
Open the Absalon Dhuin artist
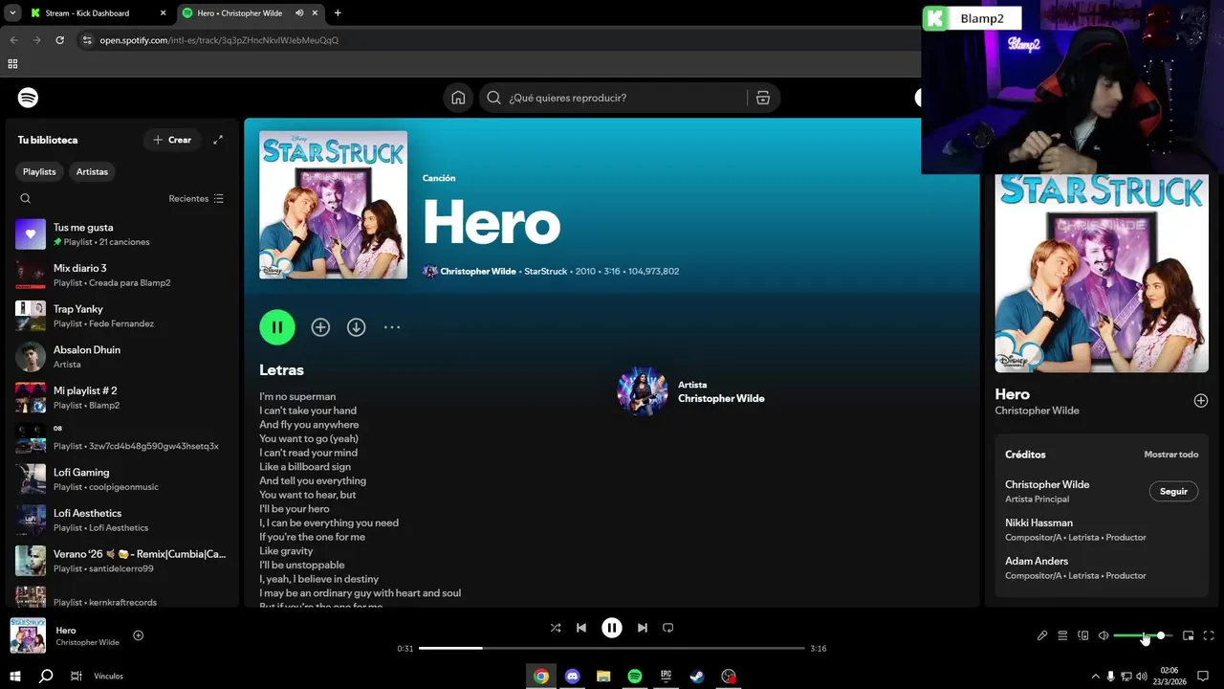click(120, 357)
